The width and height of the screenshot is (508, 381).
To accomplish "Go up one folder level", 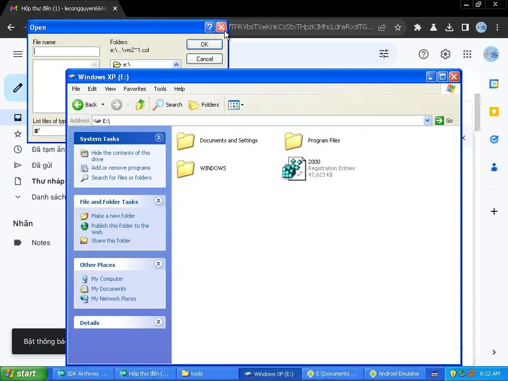I will pos(140,105).
